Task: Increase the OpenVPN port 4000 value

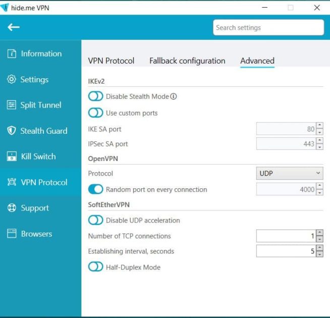Action: point(320,186)
